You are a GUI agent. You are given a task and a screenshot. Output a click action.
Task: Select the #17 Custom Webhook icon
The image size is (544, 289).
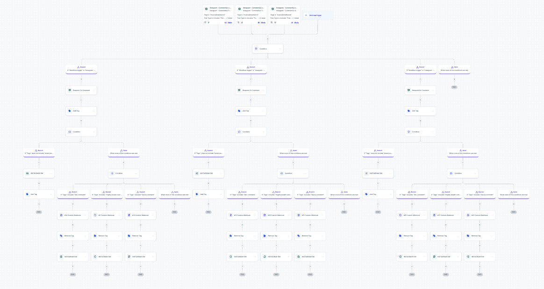[x=434, y=215]
